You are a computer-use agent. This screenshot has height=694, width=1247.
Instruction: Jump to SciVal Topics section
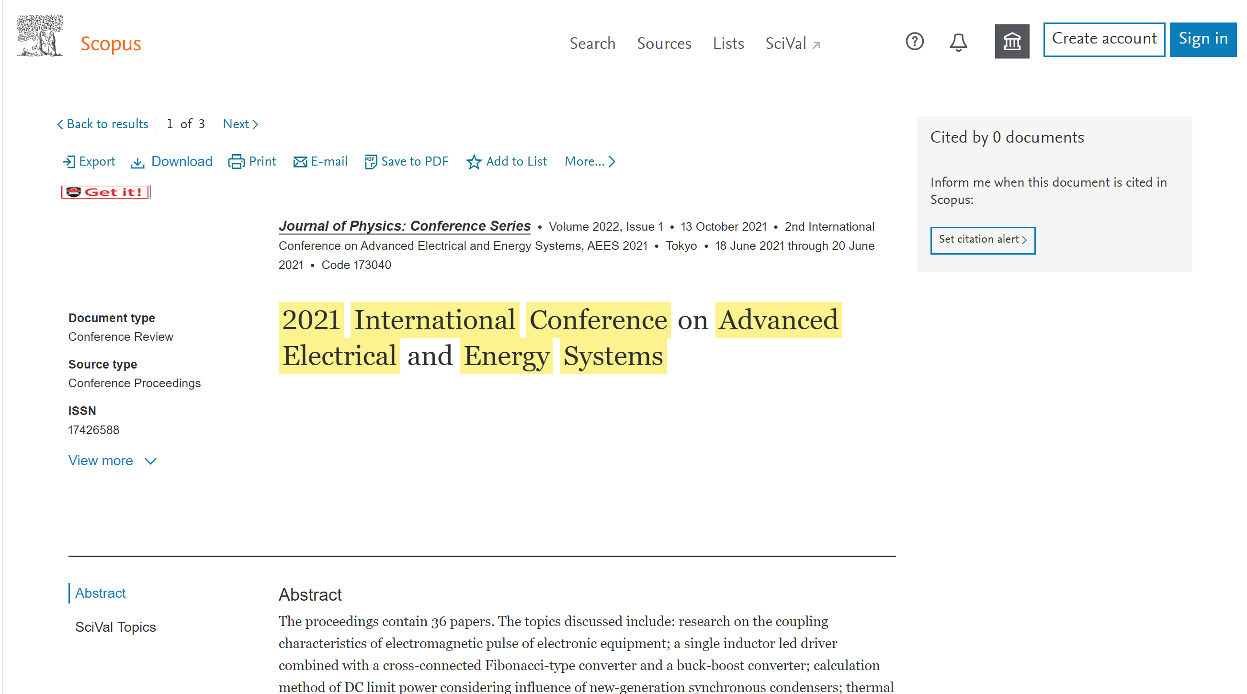pyautogui.click(x=115, y=627)
